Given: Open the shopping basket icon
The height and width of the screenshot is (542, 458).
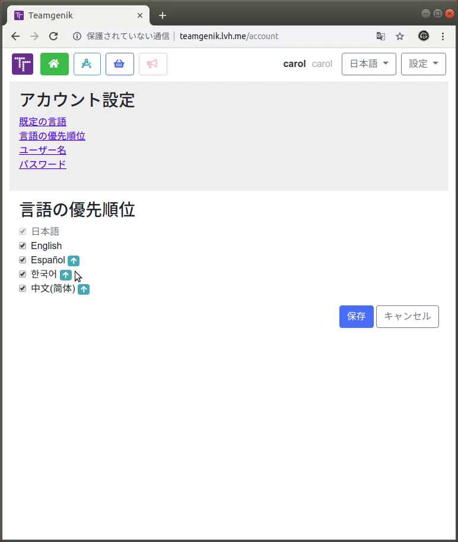Looking at the screenshot, I should [x=120, y=64].
